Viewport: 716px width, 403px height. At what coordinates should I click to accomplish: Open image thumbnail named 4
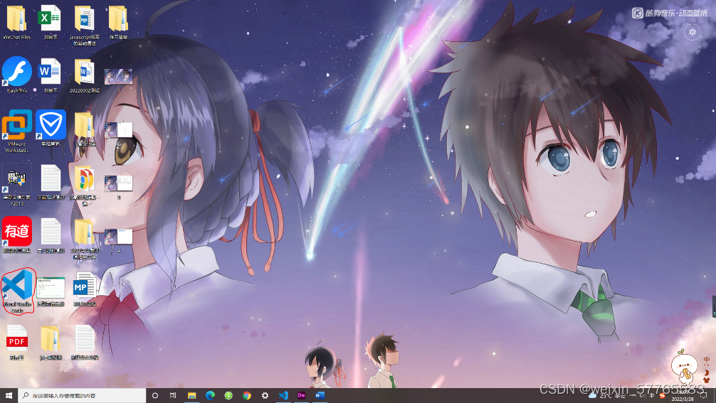point(118,240)
